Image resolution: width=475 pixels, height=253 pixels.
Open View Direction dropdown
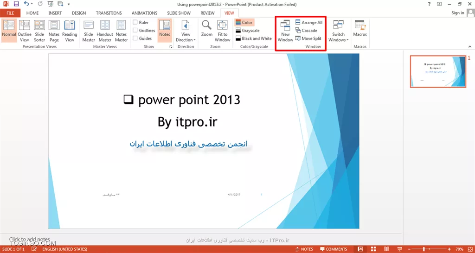(186, 31)
